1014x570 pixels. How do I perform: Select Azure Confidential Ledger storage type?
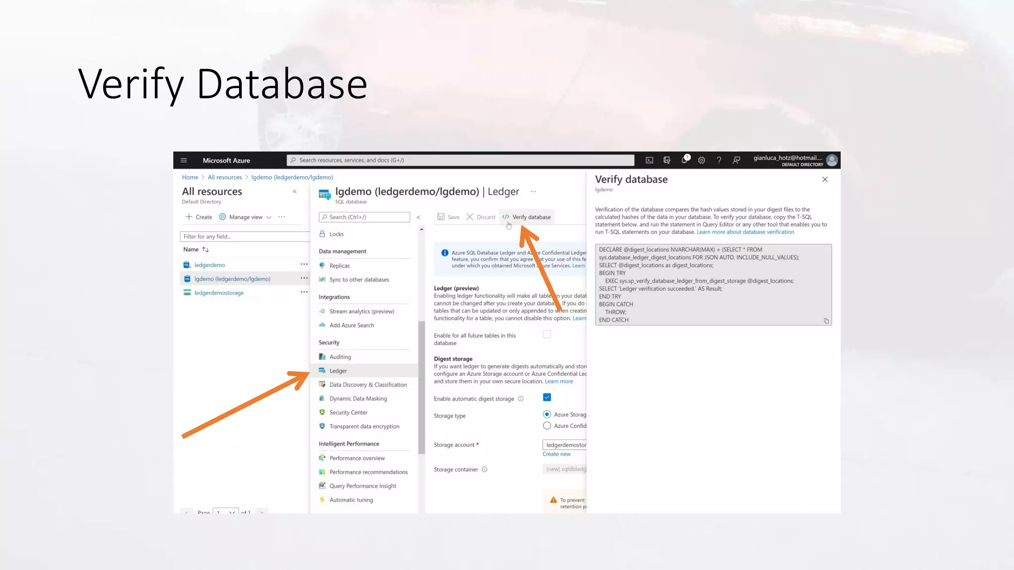547,426
